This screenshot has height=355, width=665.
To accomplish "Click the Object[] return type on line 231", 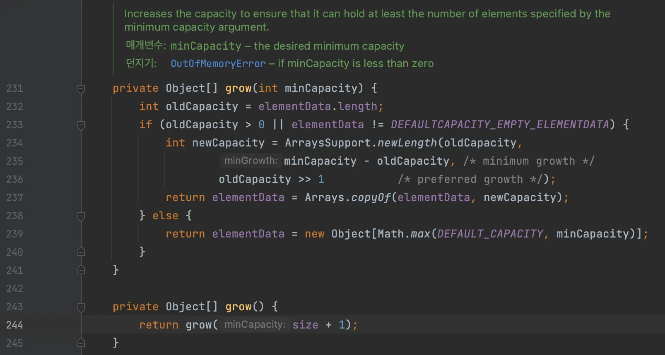I will tap(192, 88).
